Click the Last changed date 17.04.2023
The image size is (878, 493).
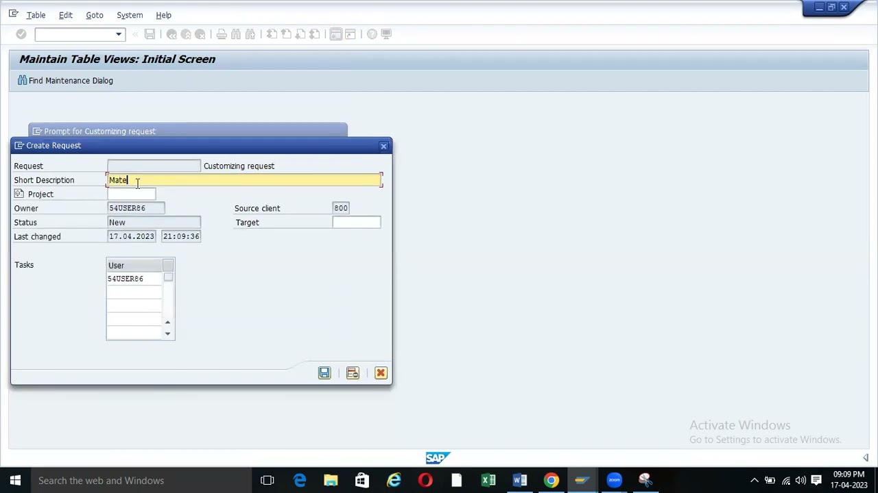[131, 236]
